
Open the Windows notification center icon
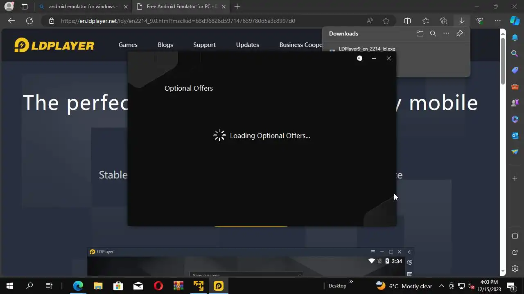511,286
